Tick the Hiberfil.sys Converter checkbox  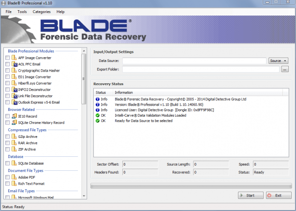pos(7,83)
